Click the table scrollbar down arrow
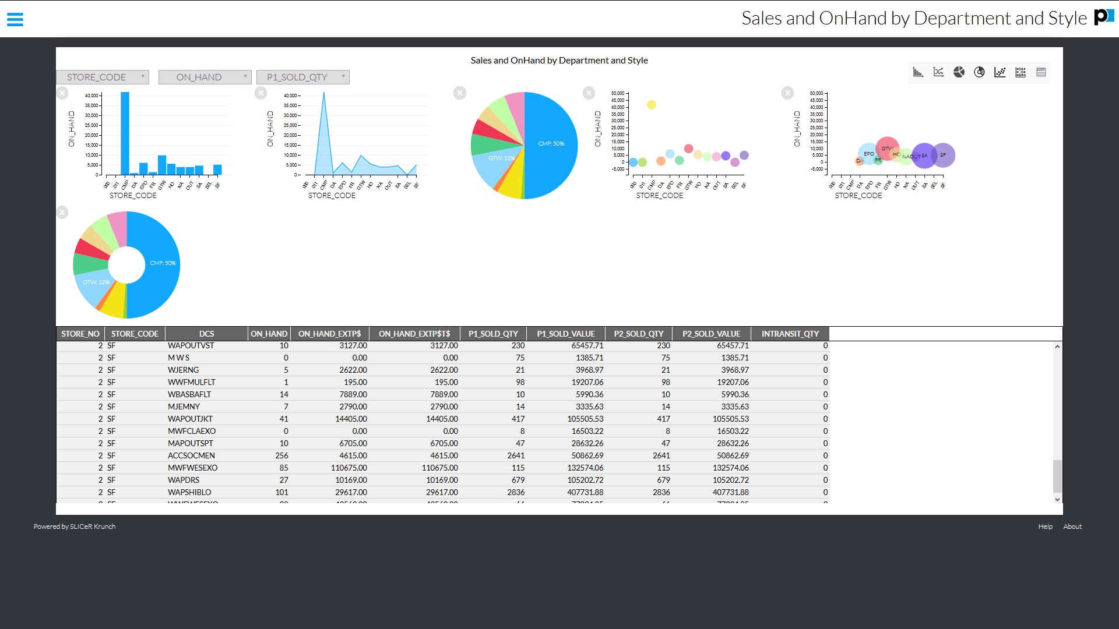The image size is (1119, 629). 1057,499
